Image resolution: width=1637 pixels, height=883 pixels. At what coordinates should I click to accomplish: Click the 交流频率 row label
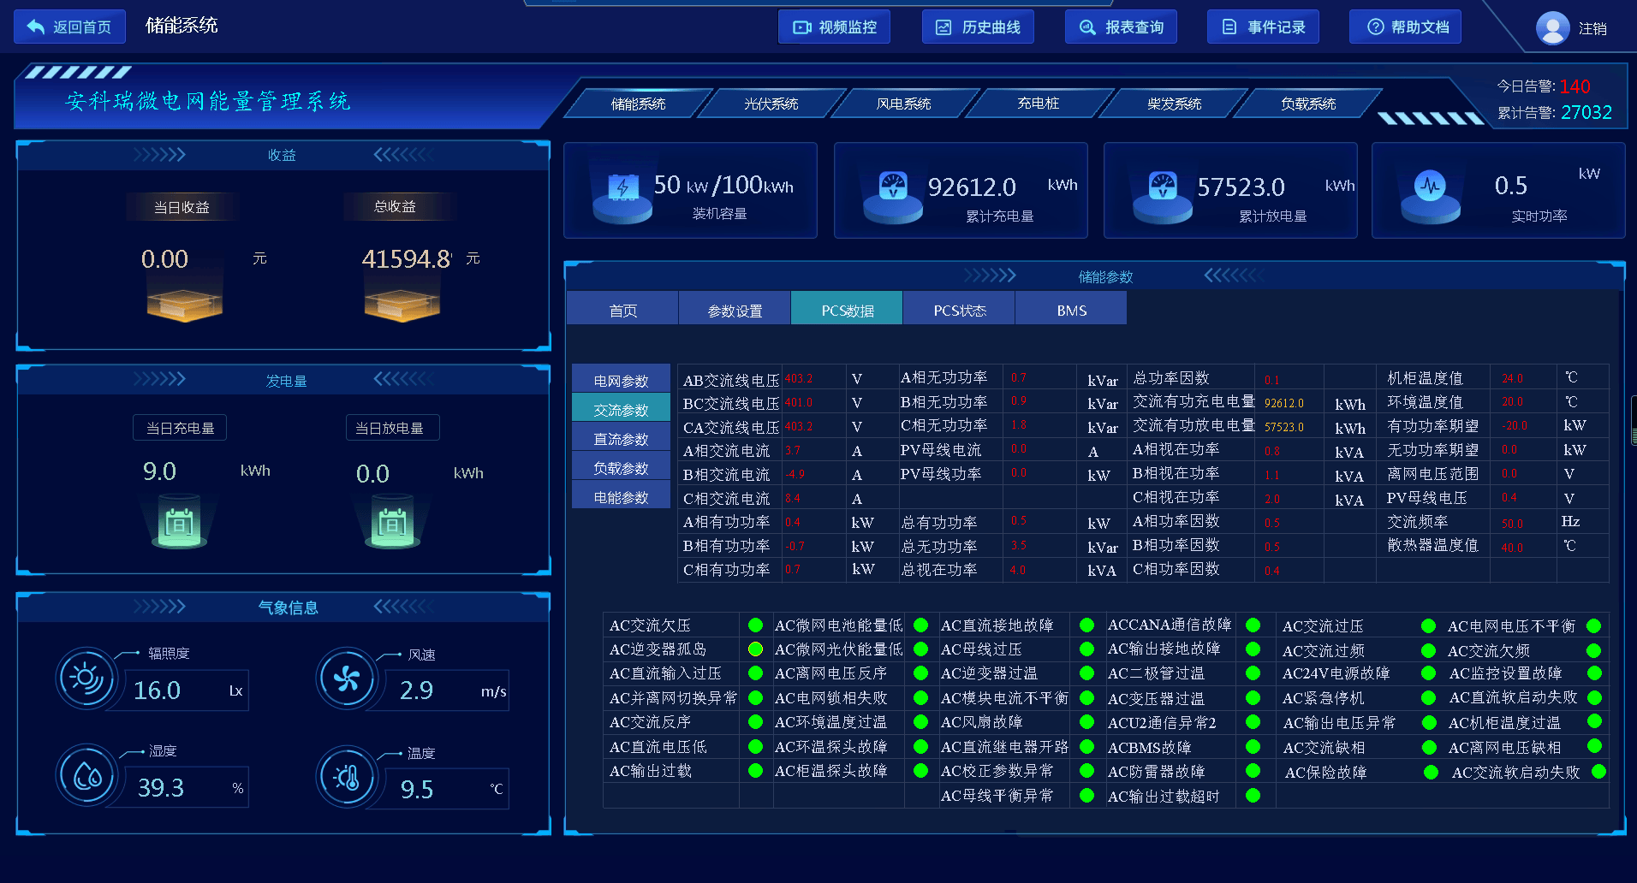[1418, 521]
